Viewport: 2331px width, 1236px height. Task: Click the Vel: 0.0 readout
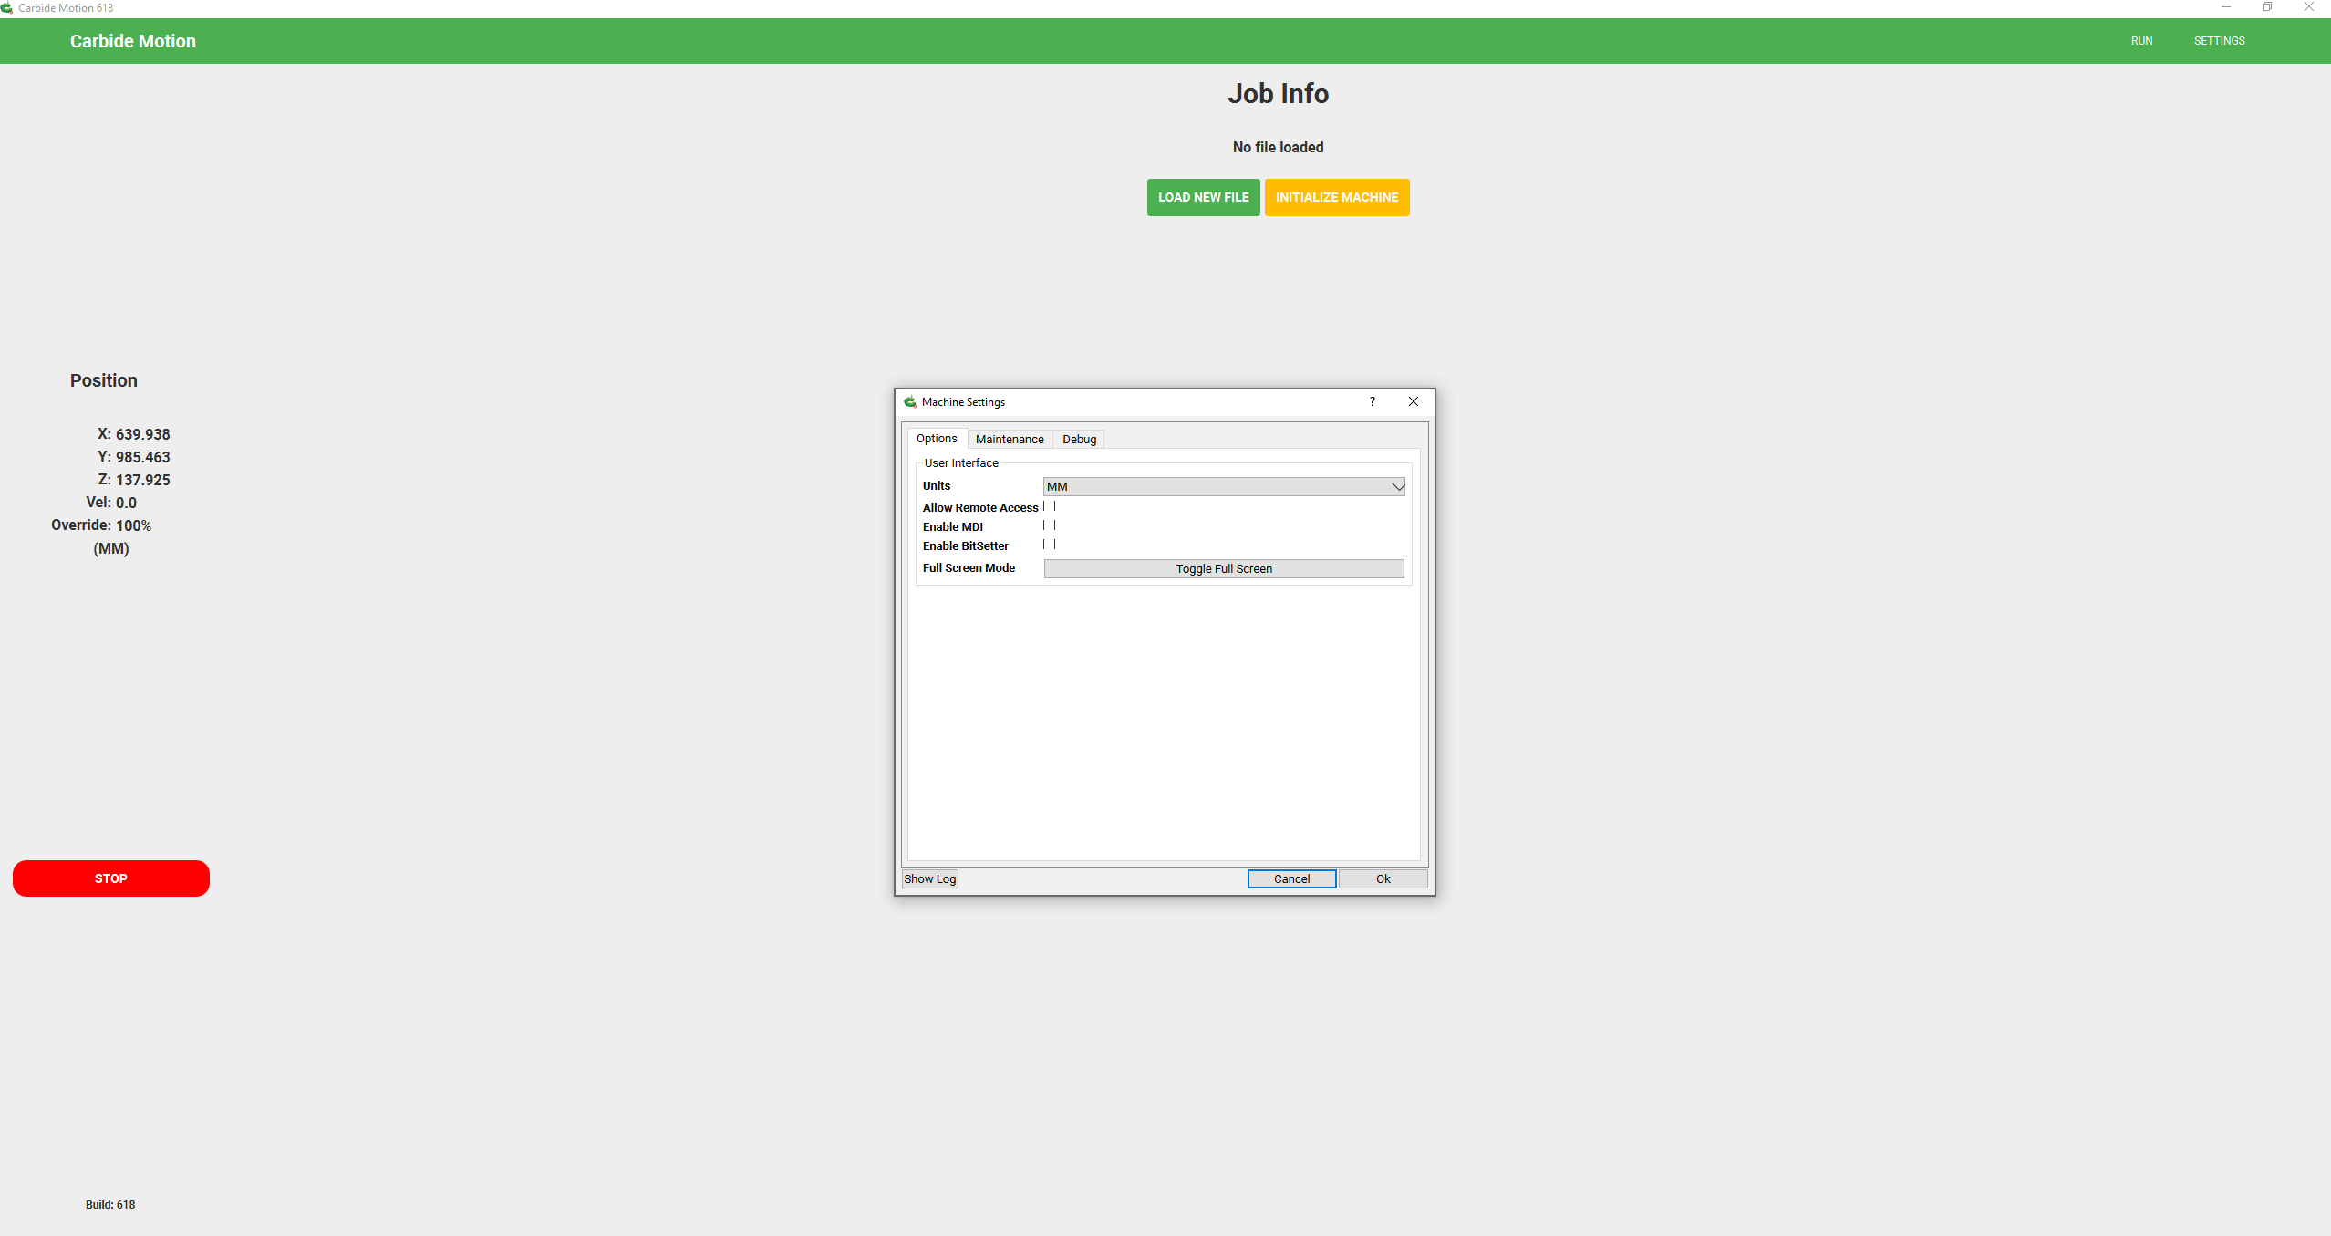111,503
